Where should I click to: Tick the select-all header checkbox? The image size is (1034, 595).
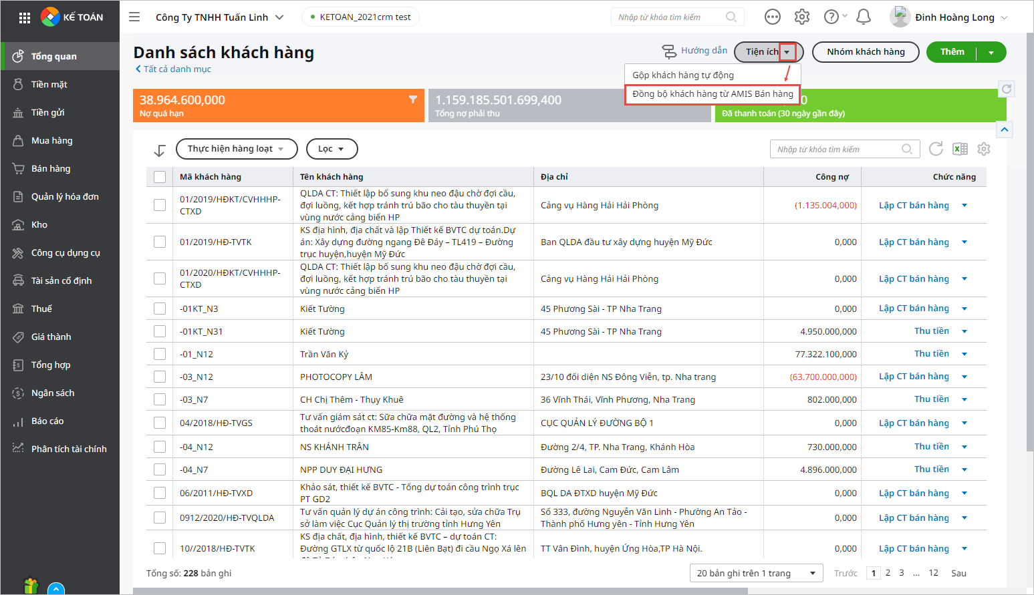point(160,177)
